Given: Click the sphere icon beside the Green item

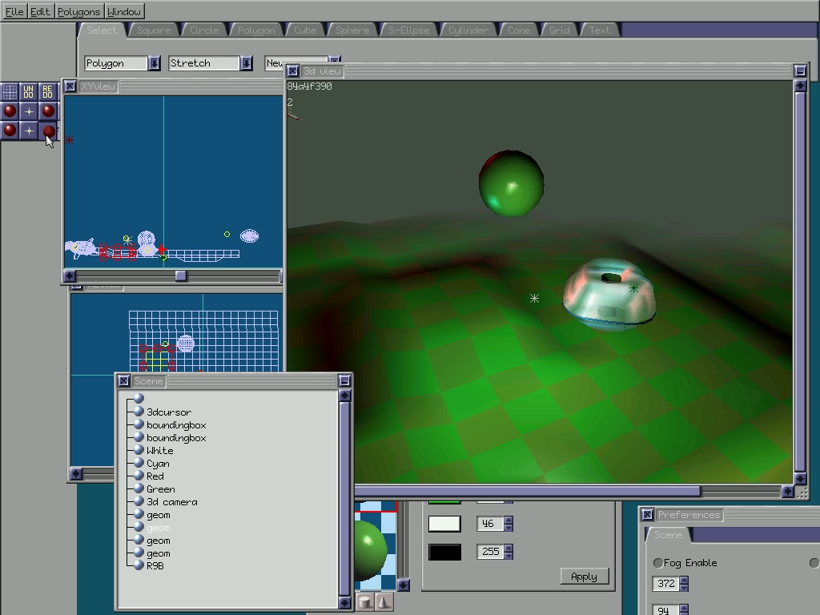Looking at the screenshot, I should coord(139,489).
